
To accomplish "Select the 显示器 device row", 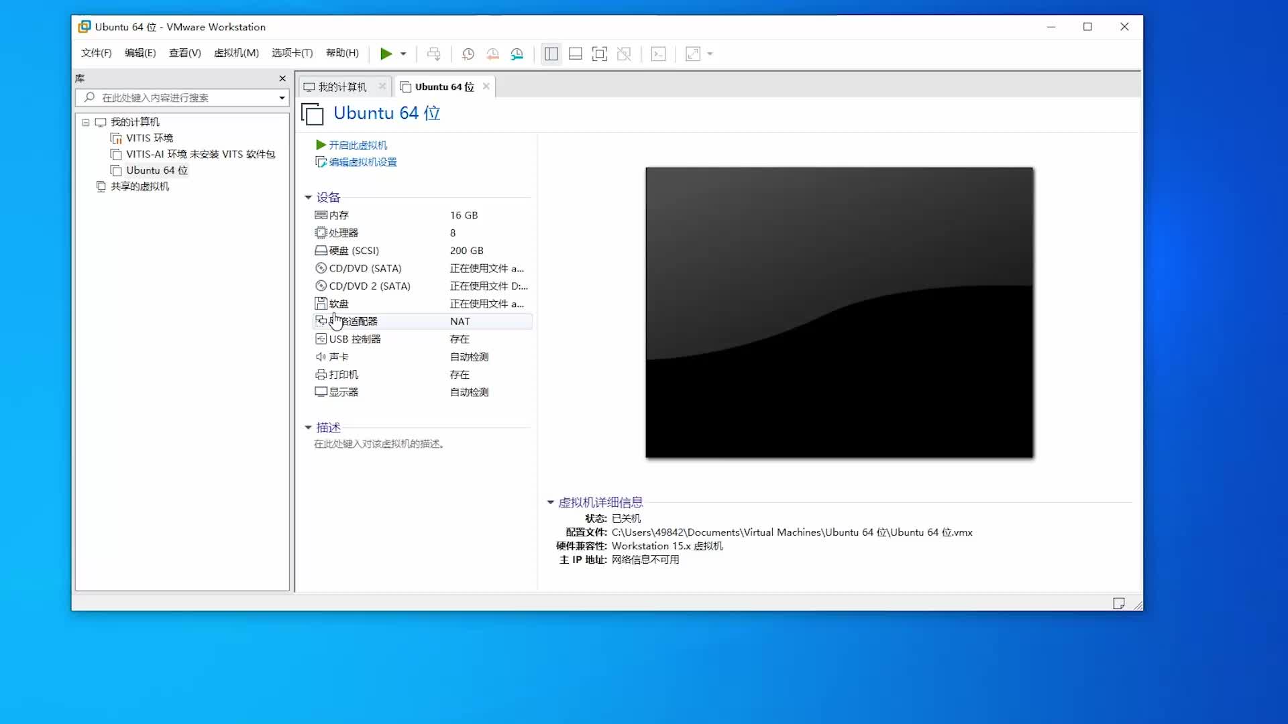I will [423, 392].
